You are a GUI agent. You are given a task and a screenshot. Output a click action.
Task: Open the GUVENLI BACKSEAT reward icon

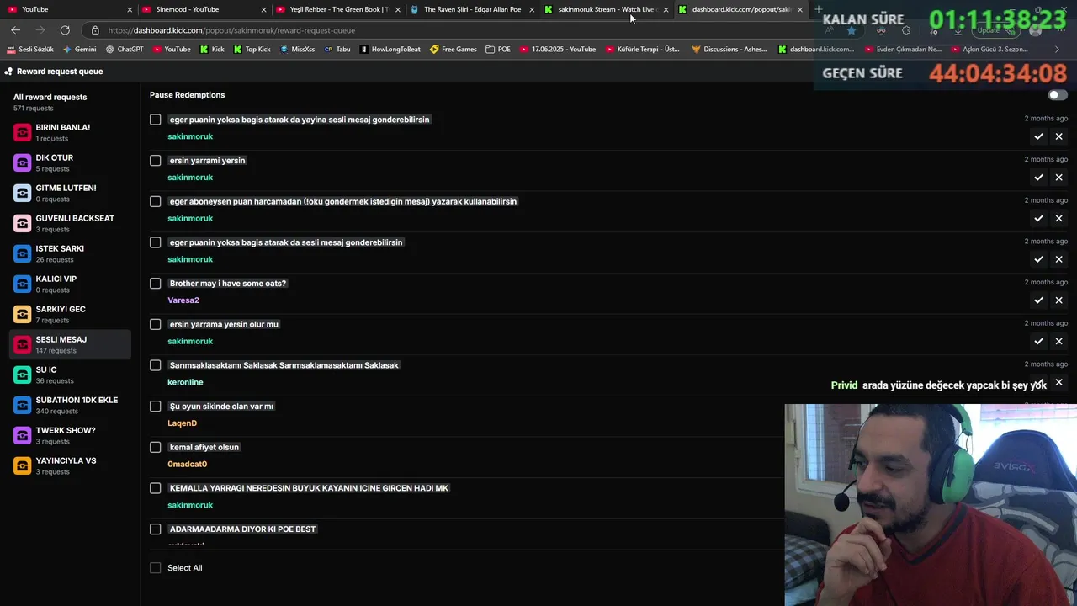[23, 223]
